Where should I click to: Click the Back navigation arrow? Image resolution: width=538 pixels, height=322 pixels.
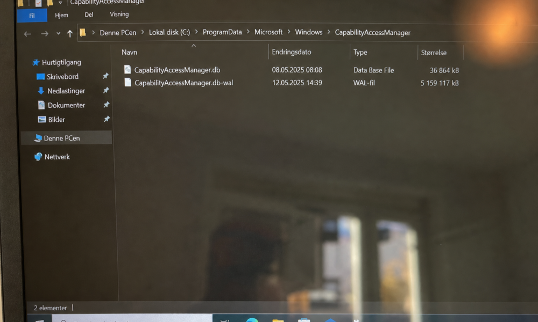(27, 34)
